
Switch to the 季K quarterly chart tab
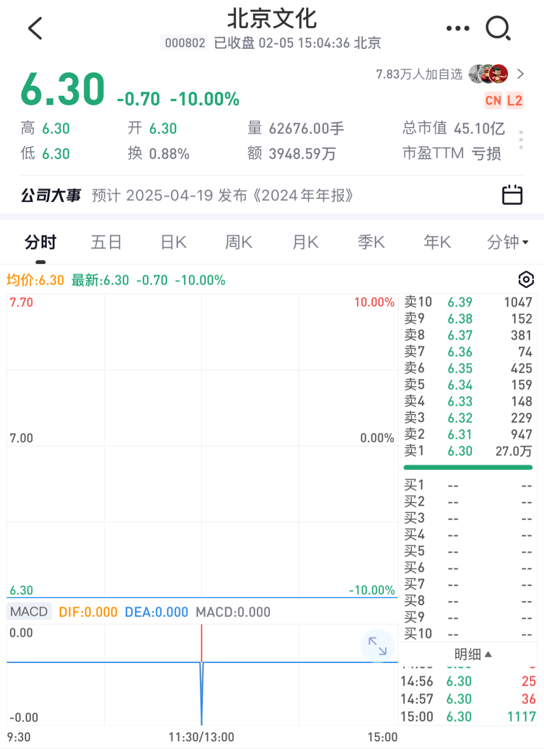[371, 242]
